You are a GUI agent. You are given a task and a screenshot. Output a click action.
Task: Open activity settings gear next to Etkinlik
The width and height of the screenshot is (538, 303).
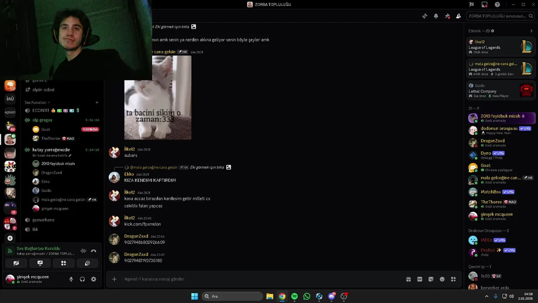[493, 31]
